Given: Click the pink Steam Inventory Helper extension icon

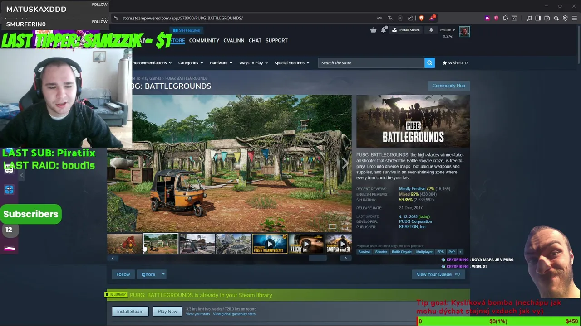Looking at the screenshot, I should tap(487, 18).
